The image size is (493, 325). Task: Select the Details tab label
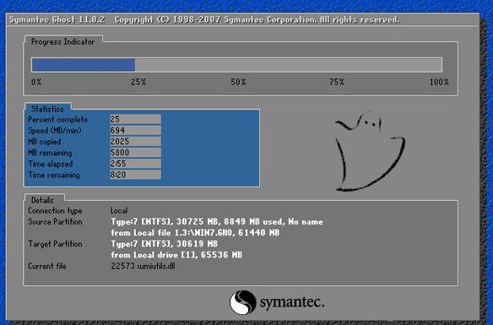[x=42, y=200]
